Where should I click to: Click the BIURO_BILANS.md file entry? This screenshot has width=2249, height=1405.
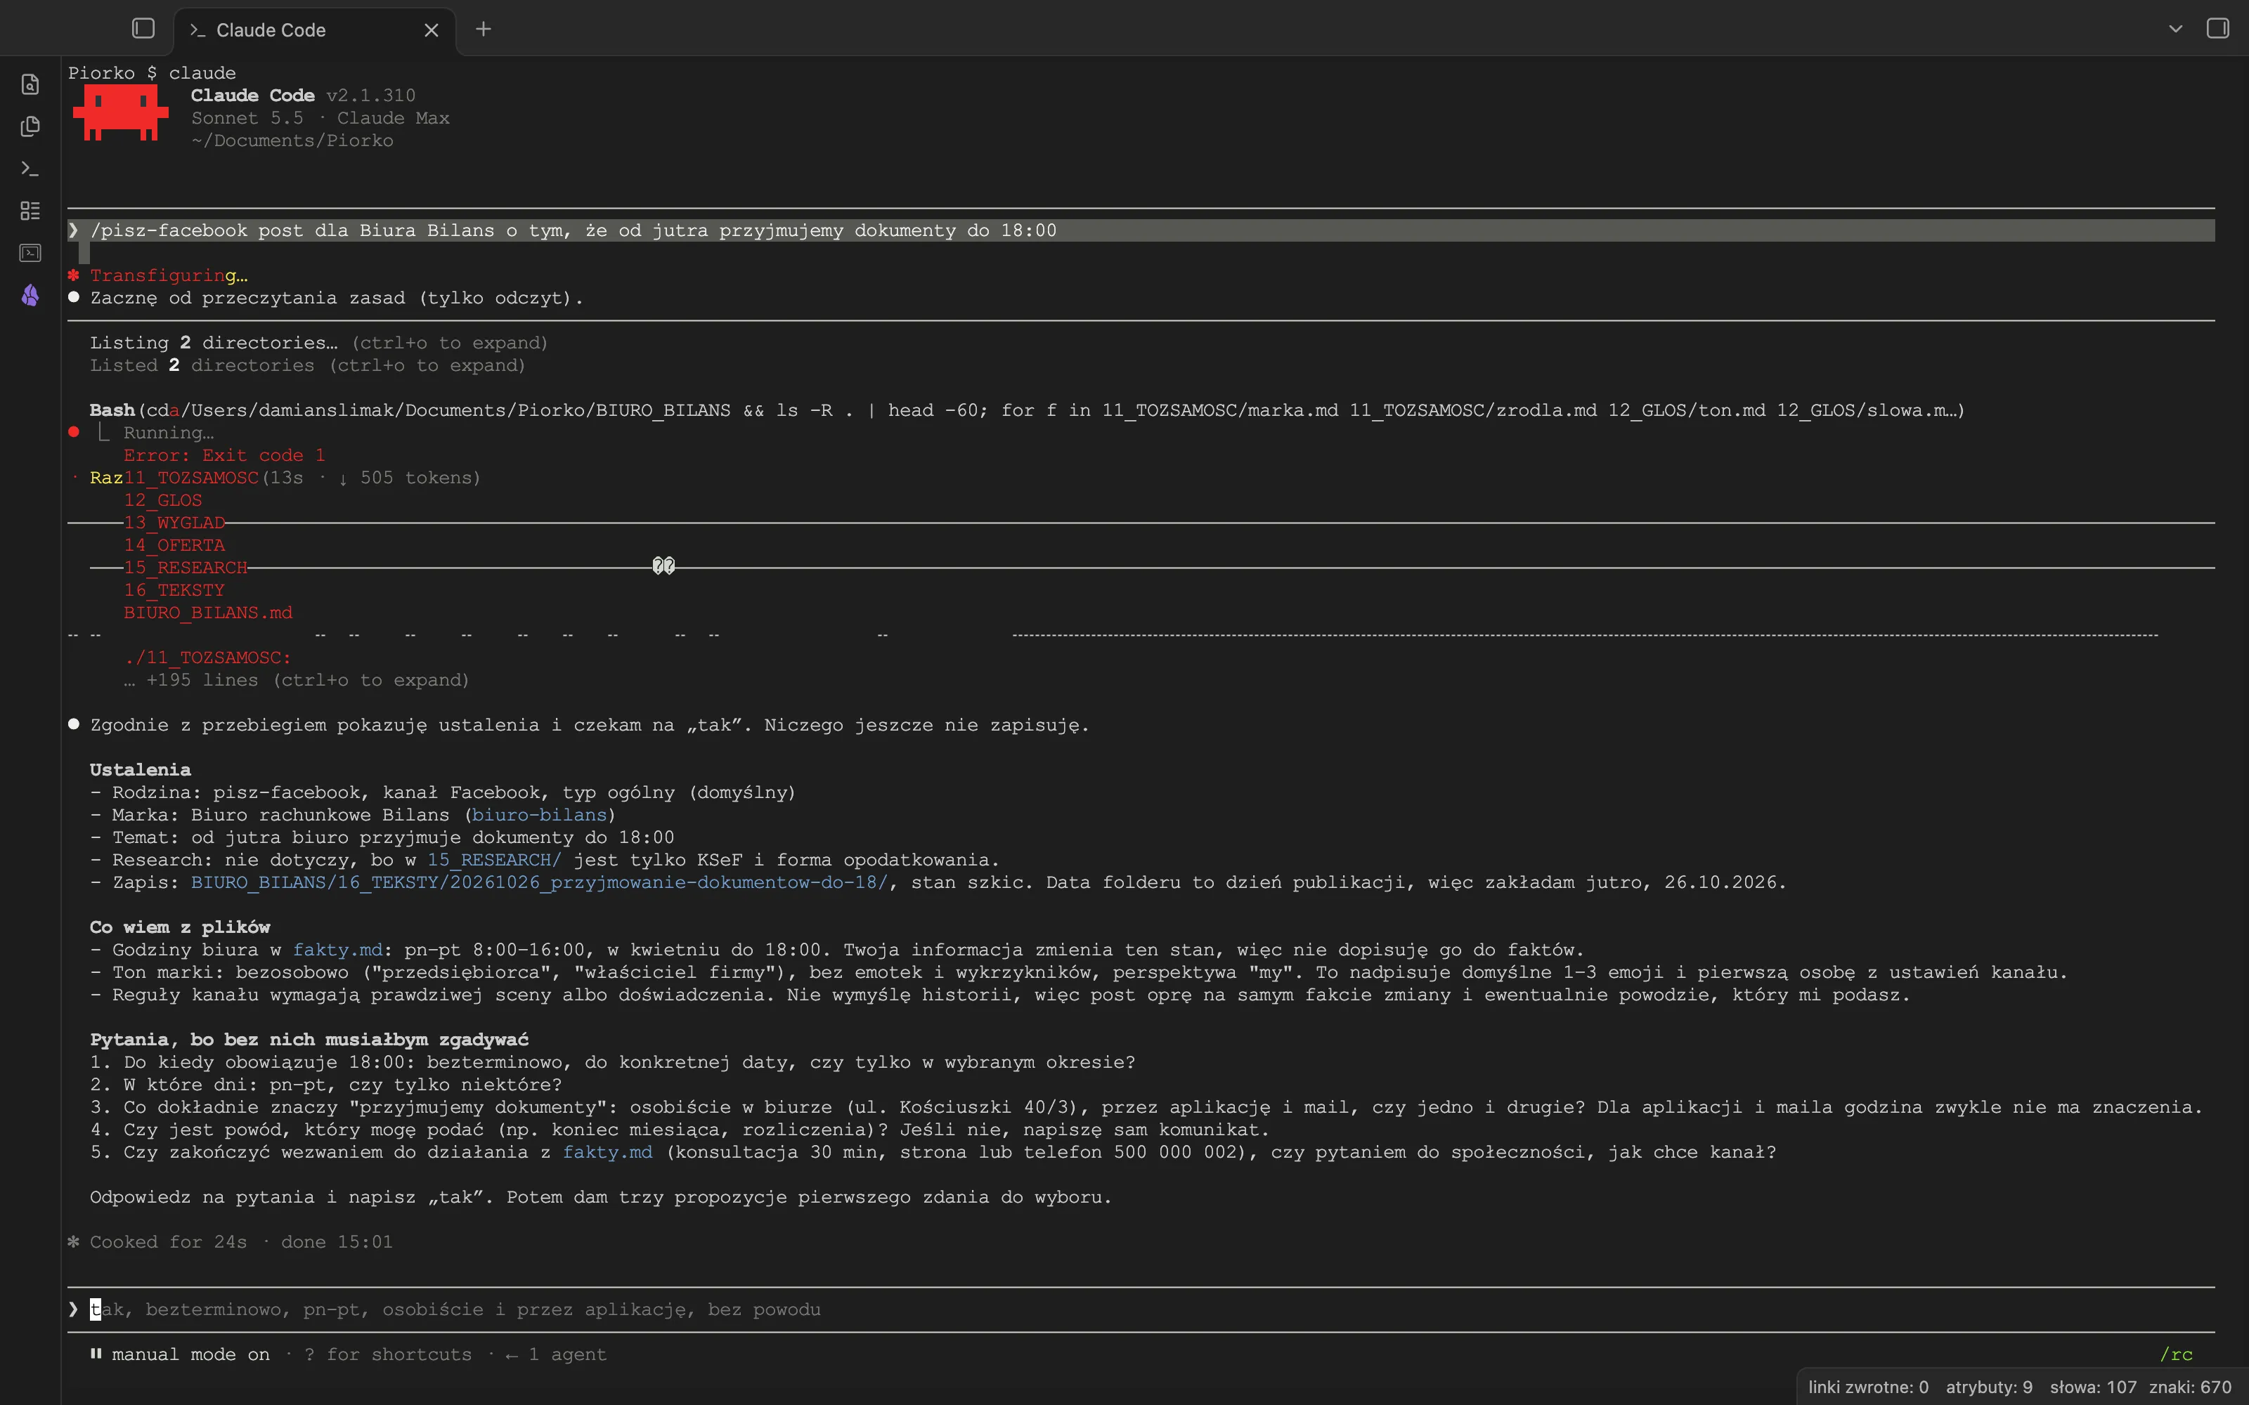tap(208, 613)
